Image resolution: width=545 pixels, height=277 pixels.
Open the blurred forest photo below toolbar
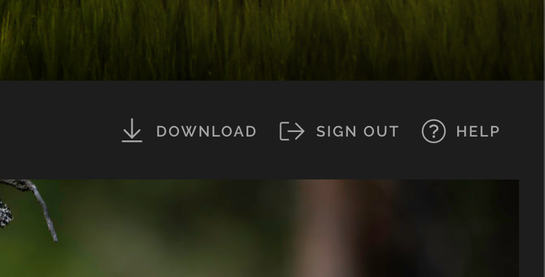click(259, 228)
